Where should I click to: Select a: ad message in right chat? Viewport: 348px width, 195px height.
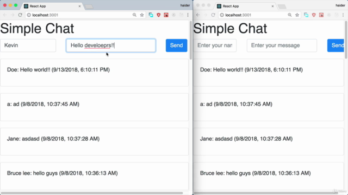coord(269,107)
